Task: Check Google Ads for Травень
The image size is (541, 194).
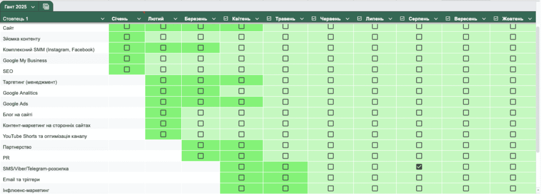Action: tap(285, 102)
